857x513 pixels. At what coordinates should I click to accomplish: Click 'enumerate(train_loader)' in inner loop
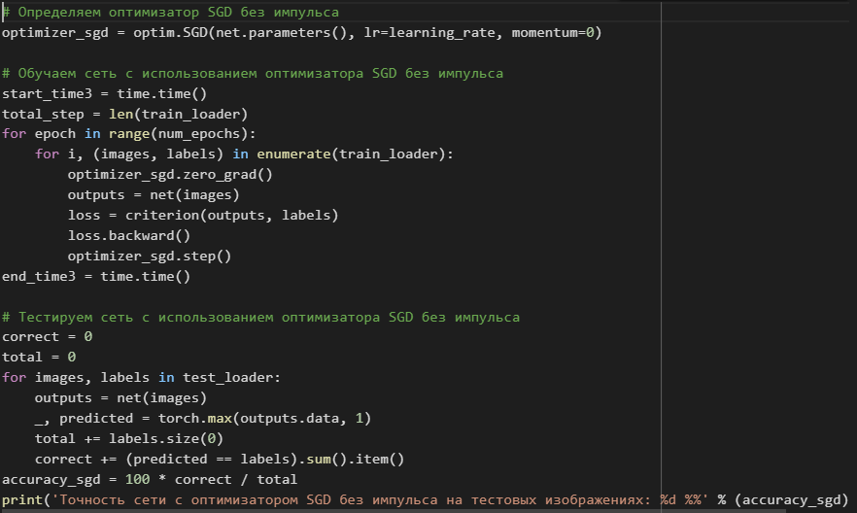point(351,154)
